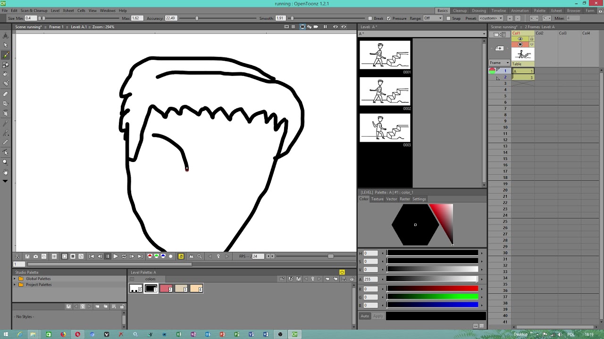Click the Auto button in style editor

pyautogui.click(x=365, y=316)
